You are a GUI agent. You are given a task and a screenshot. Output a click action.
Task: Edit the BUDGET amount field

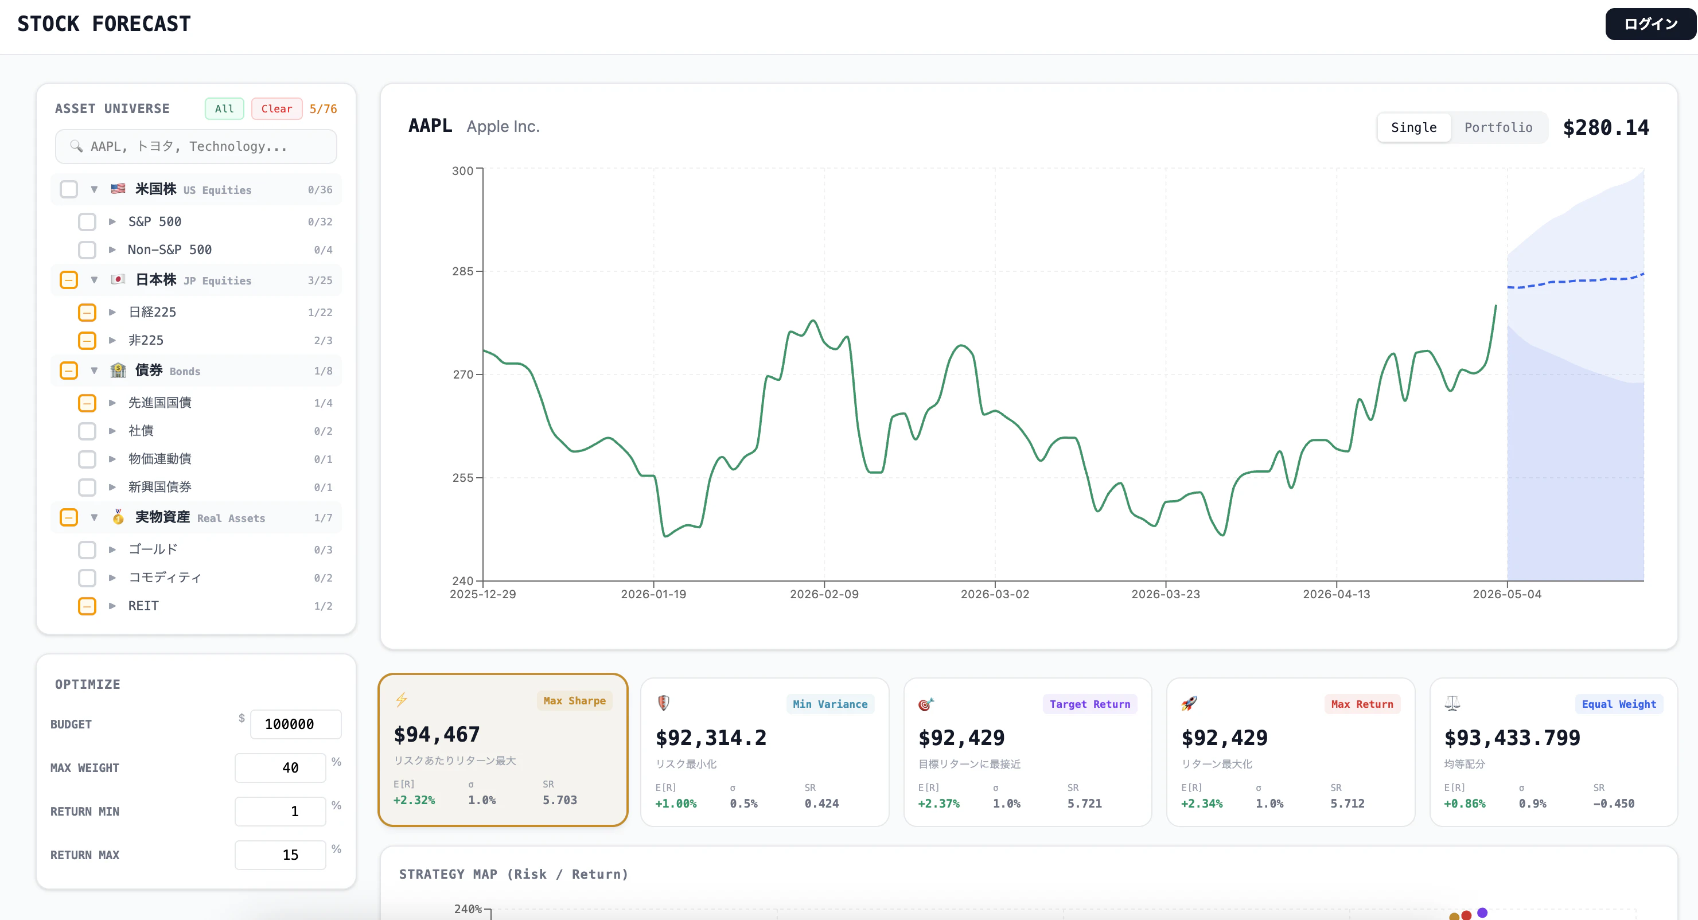[x=296, y=724]
